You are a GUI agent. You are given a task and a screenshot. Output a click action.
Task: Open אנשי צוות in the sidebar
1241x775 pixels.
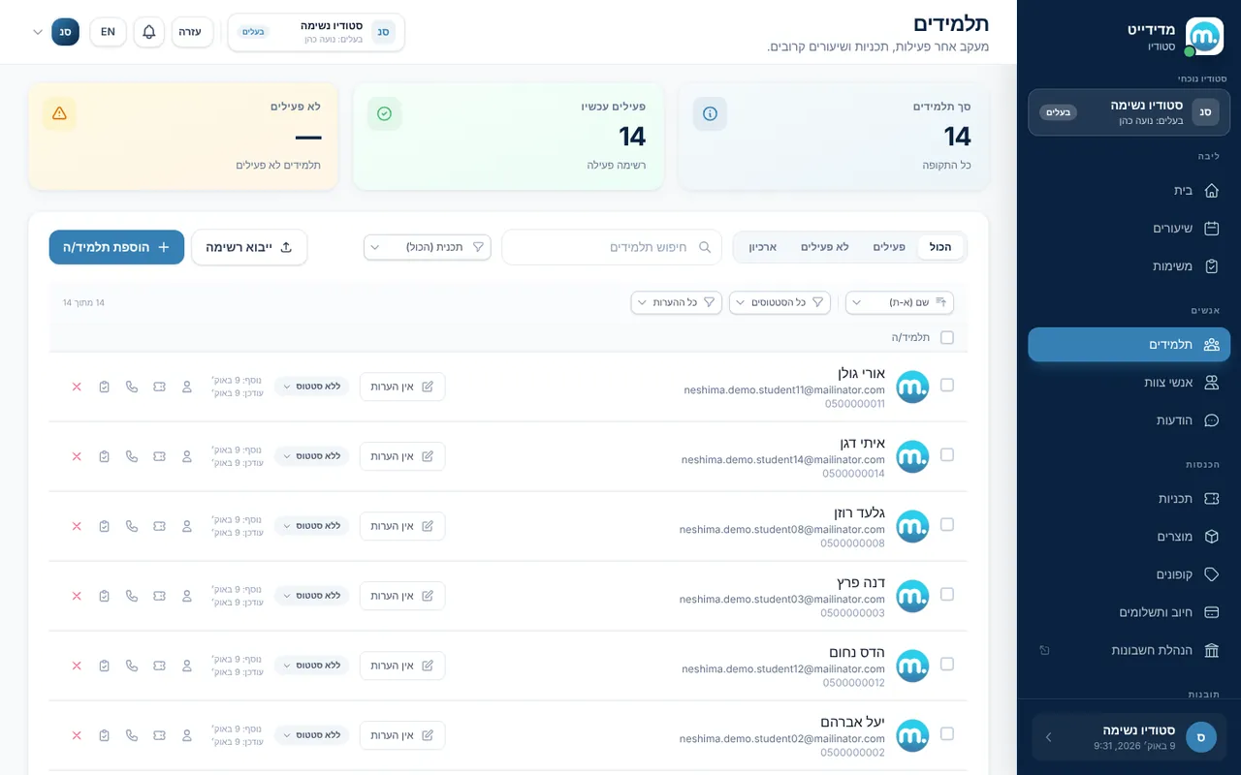point(1129,383)
